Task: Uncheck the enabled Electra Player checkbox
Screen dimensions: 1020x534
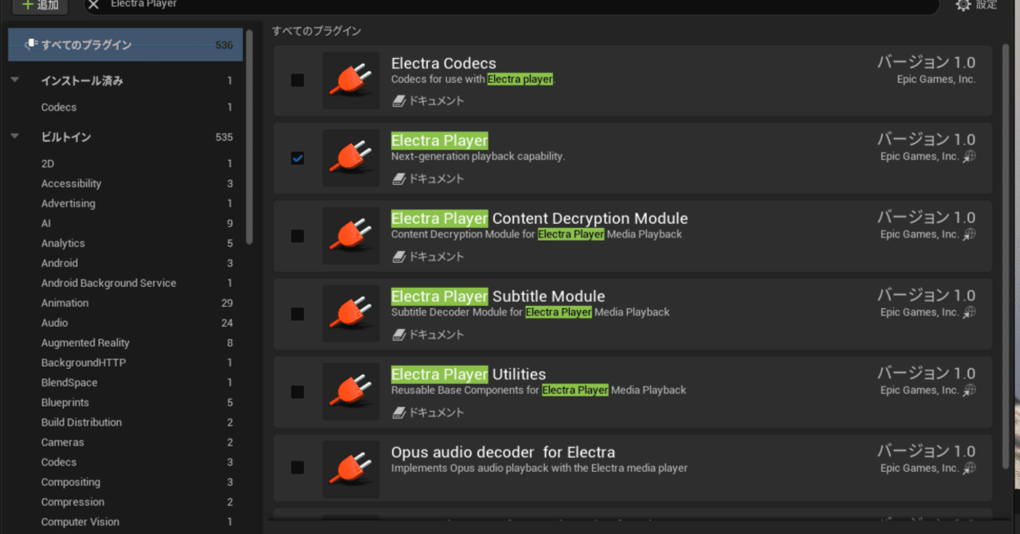Action: [297, 158]
